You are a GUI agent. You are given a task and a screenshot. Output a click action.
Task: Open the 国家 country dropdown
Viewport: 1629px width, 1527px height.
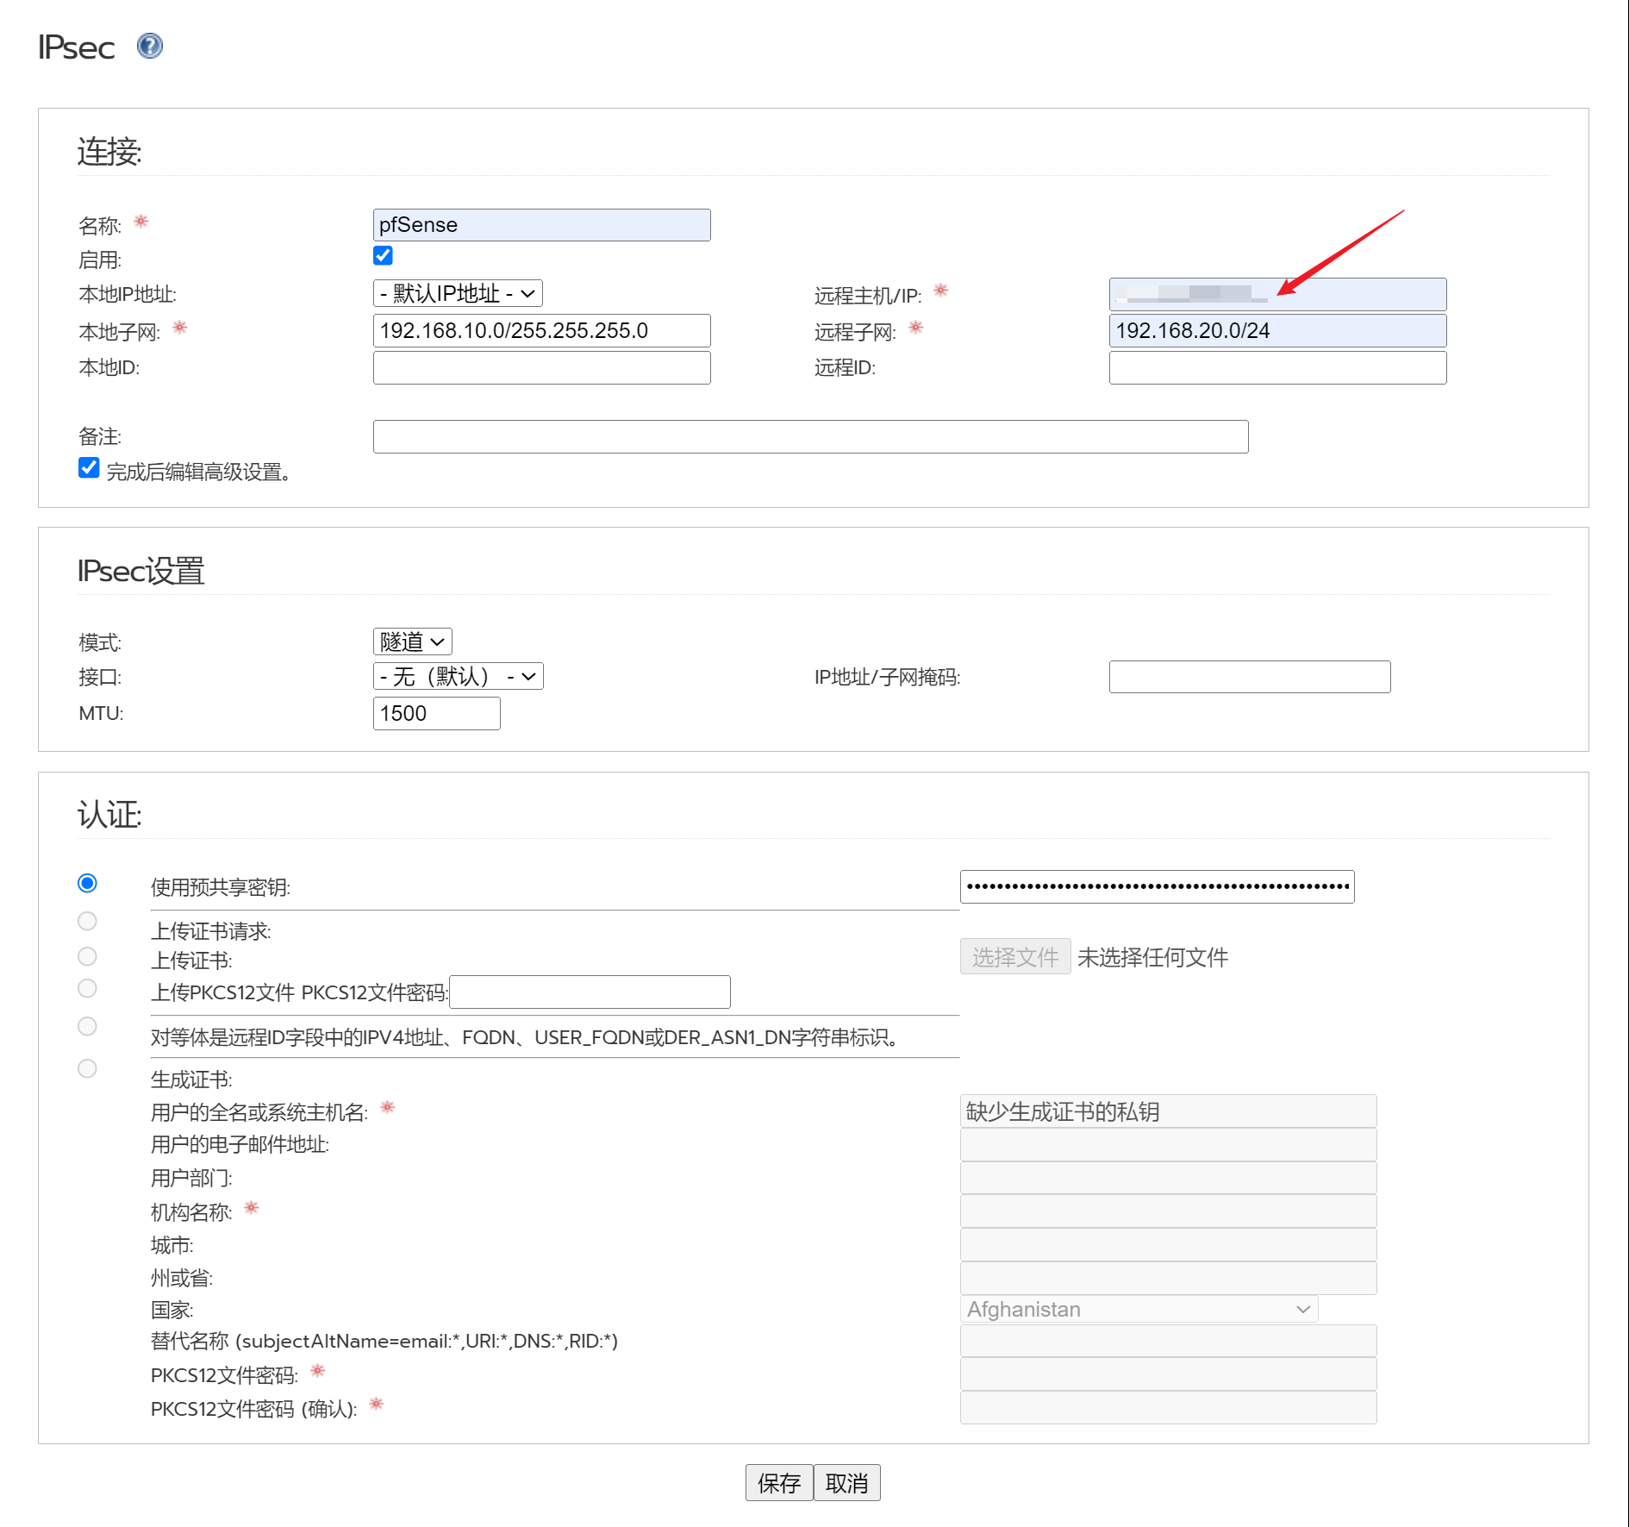pyautogui.click(x=1138, y=1309)
